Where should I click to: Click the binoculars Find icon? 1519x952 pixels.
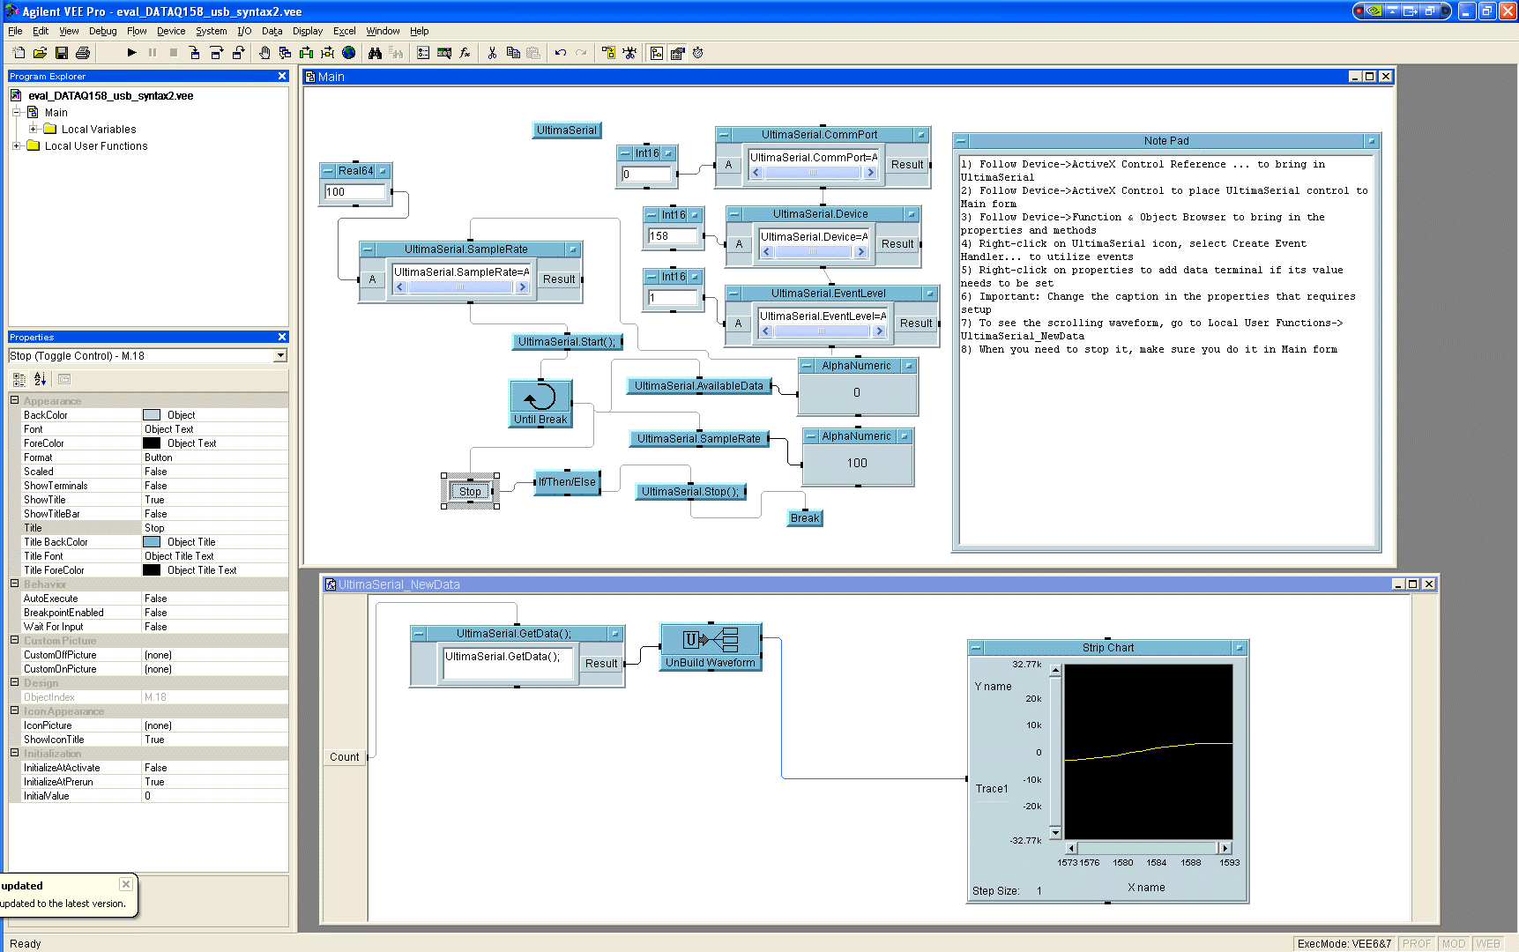[x=375, y=53]
